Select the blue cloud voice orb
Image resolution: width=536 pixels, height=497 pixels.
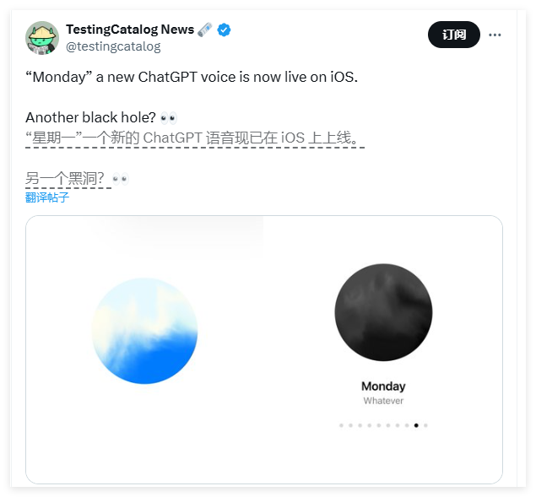tap(144, 331)
